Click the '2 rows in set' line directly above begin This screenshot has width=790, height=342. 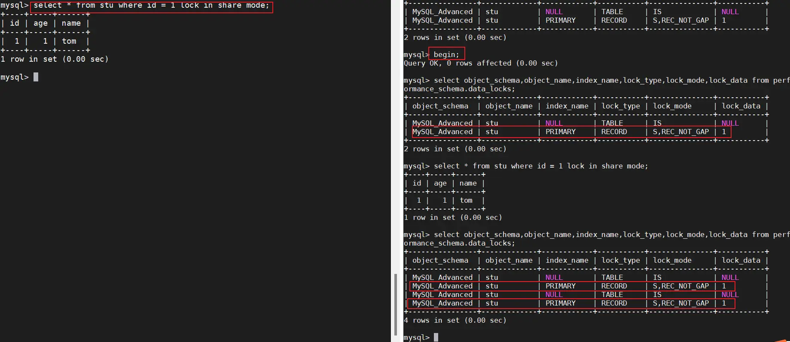coord(455,37)
